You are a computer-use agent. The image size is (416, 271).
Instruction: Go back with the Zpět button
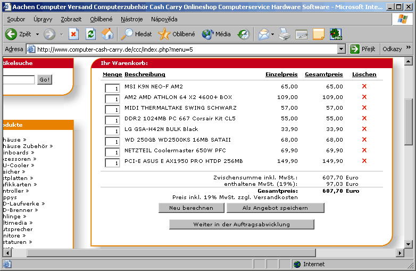[x=18, y=34]
